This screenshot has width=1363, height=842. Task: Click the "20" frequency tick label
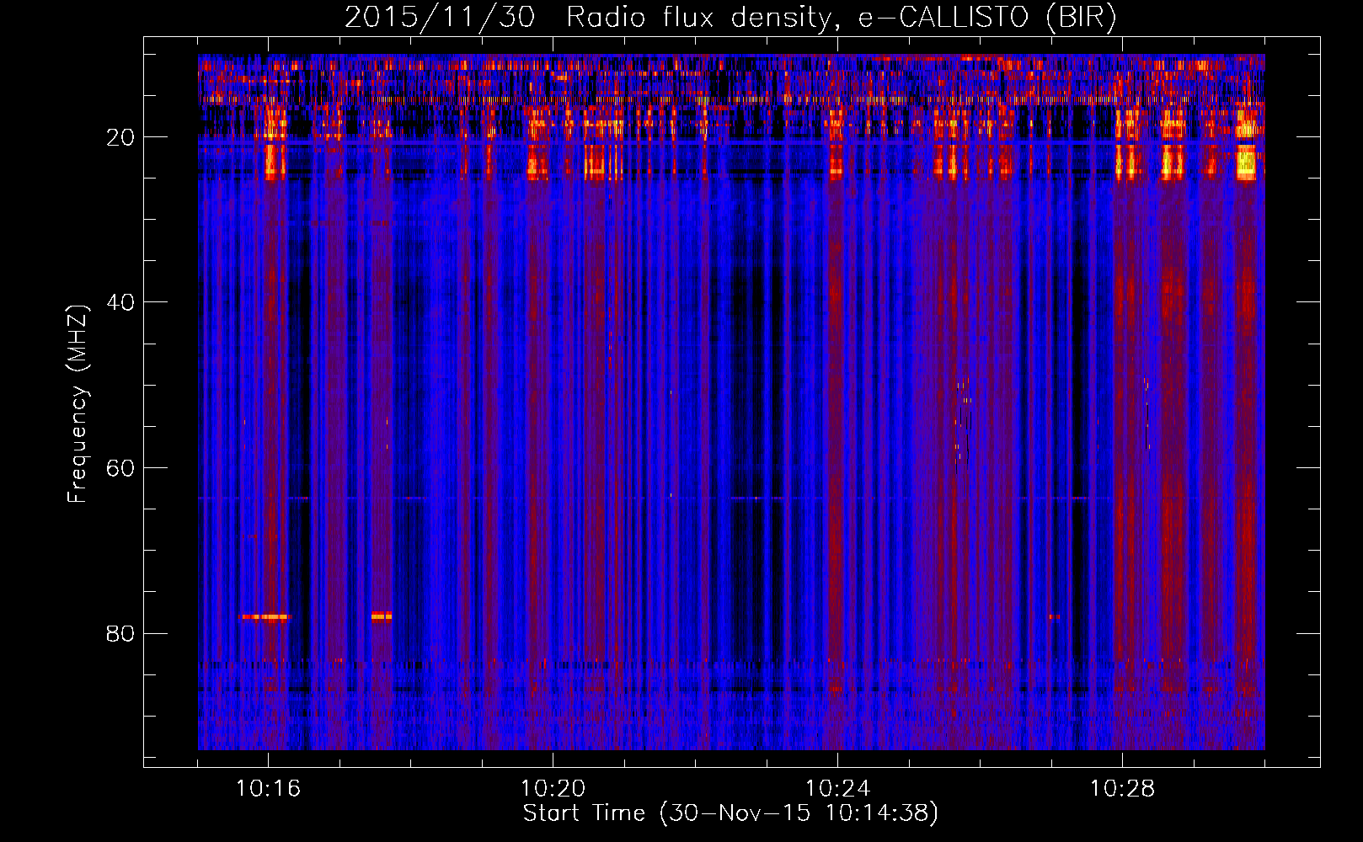pyautogui.click(x=121, y=137)
